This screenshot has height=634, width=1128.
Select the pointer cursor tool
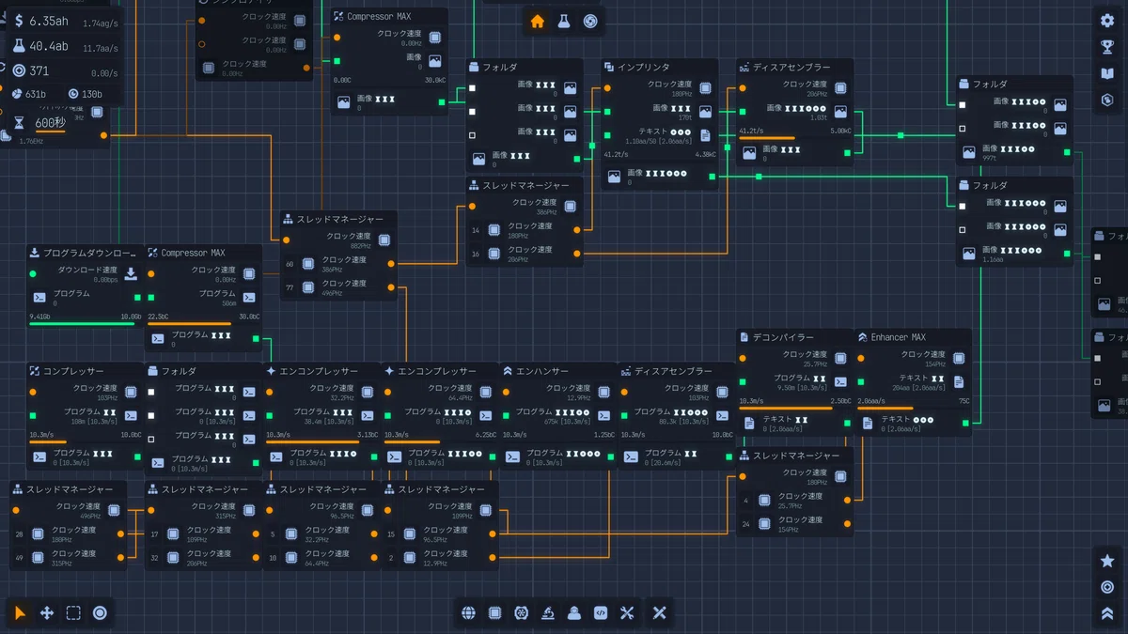tap(21, 613)
